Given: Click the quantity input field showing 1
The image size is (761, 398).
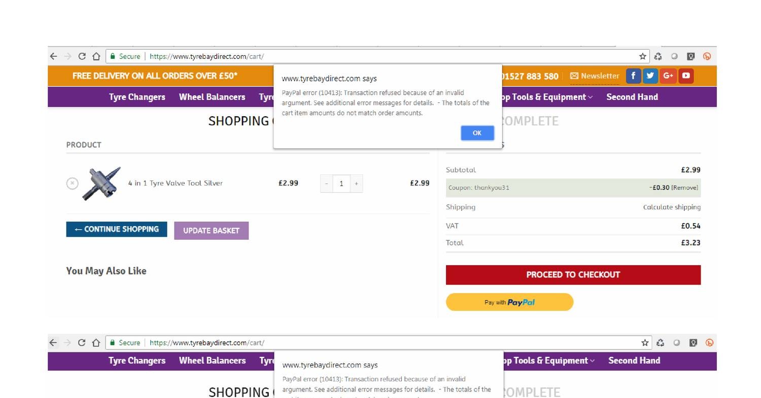Looking at the screenshot, I should (341, 184).
